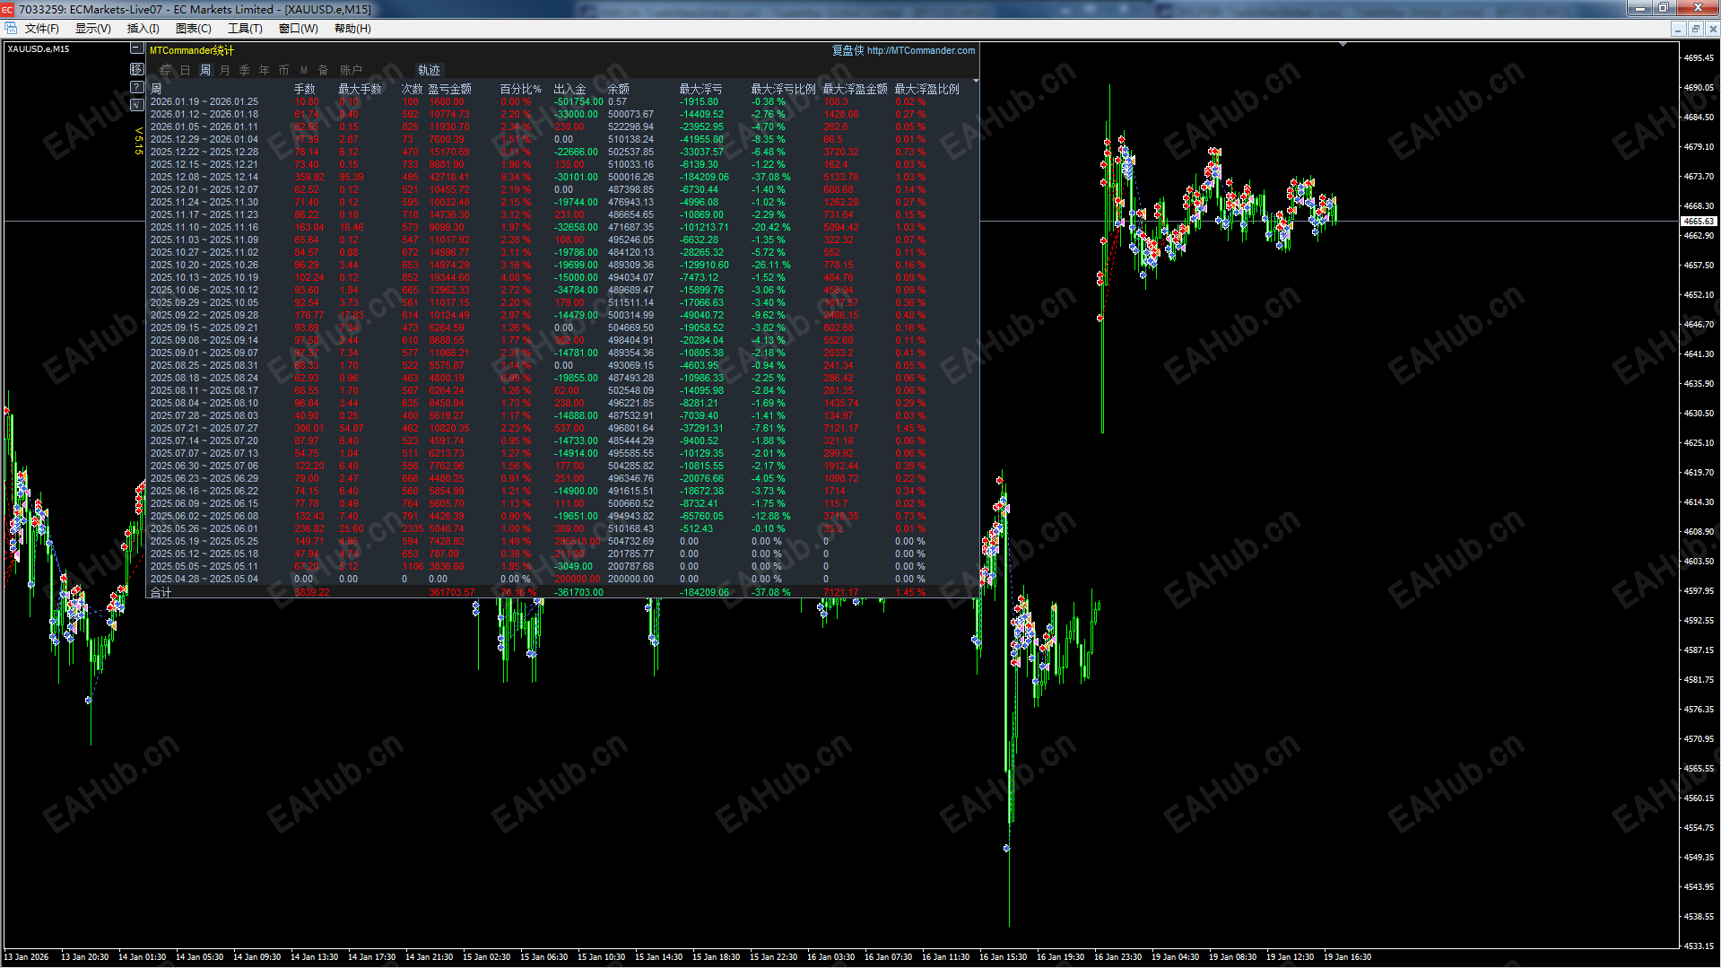Click the 轨迹 trajectory button
This screenshot has height=968, width=1721.
(430, 70)
